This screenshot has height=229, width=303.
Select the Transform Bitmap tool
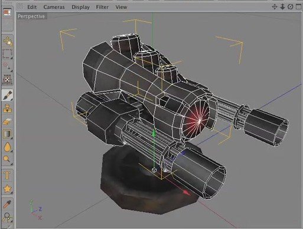(7, 80)
